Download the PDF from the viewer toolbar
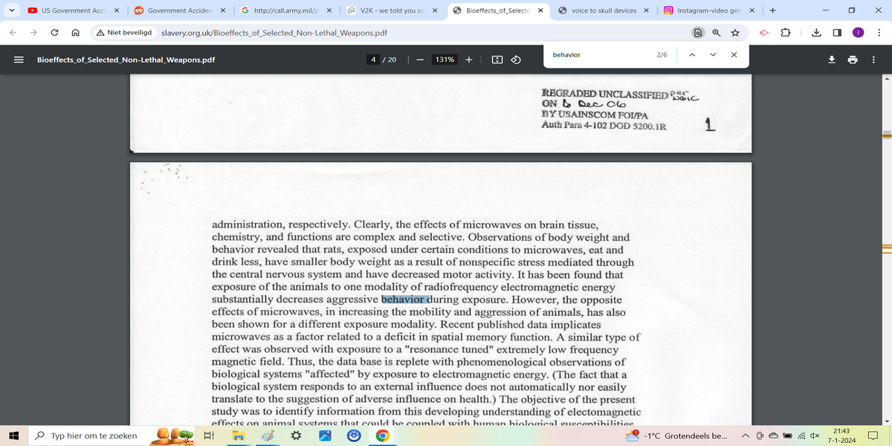 click(x=832, y=59)
